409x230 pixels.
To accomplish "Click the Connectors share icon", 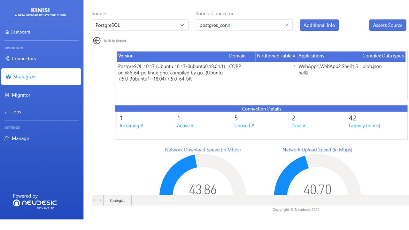I will 7,58.
